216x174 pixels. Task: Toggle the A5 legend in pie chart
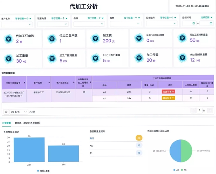(x=182, y=170)
